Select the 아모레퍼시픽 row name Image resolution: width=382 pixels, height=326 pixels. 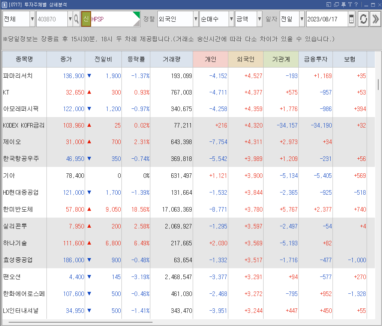(21, 109)
